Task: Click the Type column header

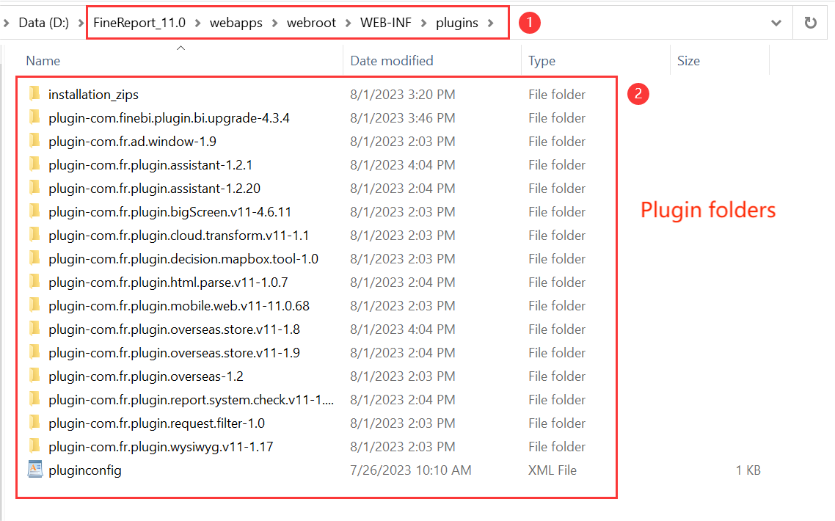Action: (x=542, y=60)
